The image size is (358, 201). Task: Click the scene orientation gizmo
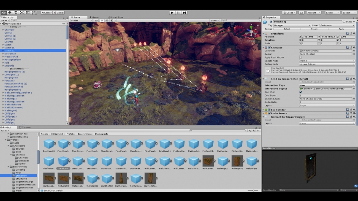point(251,32)
